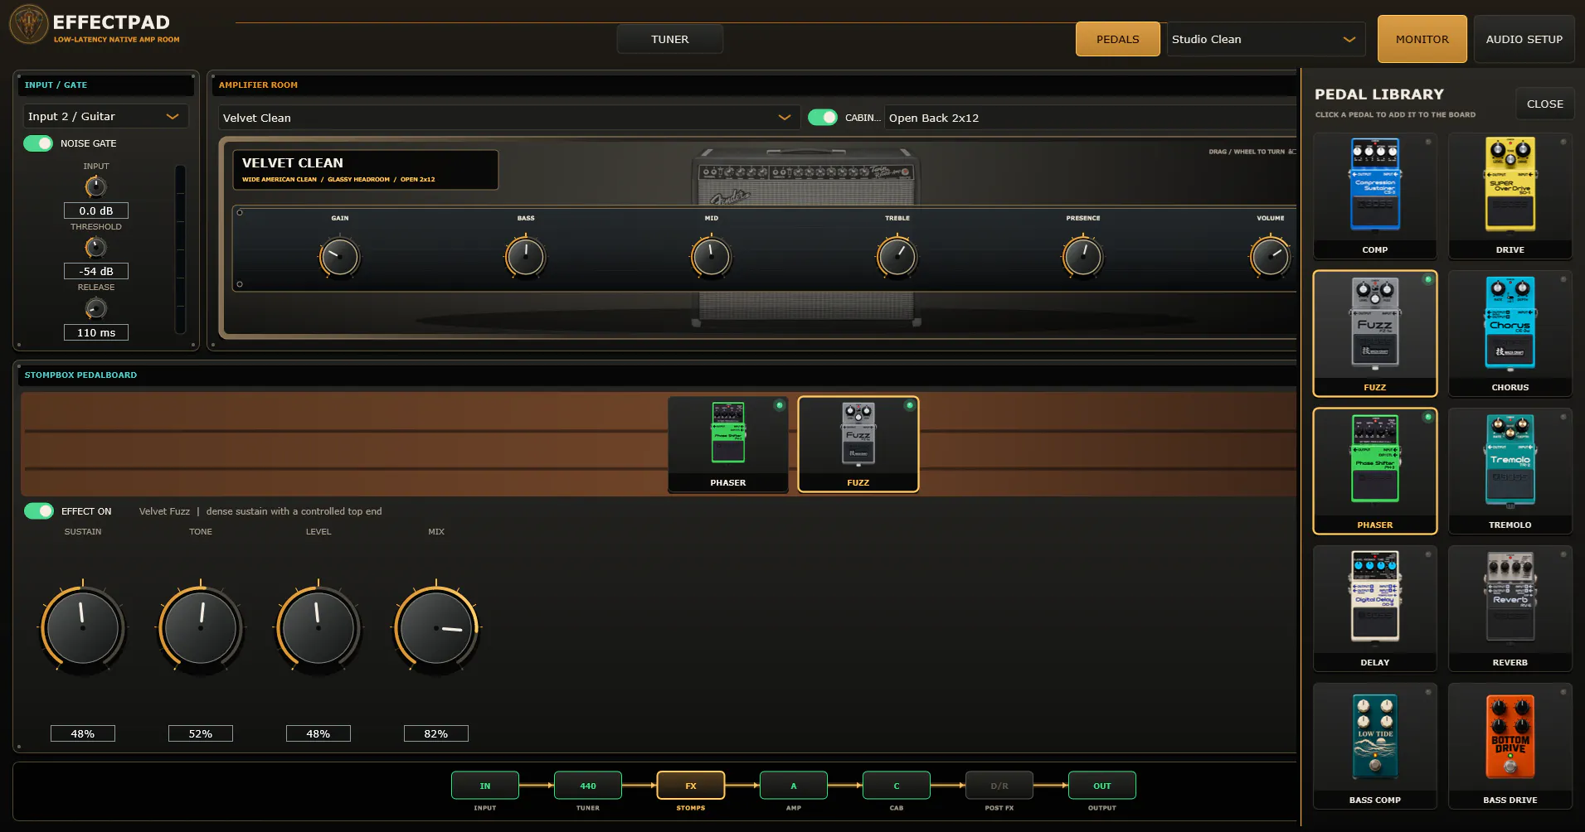
Task: Select the IN input stage in signal chain
Action: (x=485, y=786)
